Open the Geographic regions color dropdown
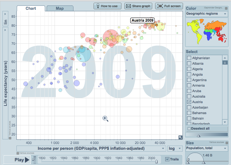Screen dimensions: 231x165 coord(206,14)
